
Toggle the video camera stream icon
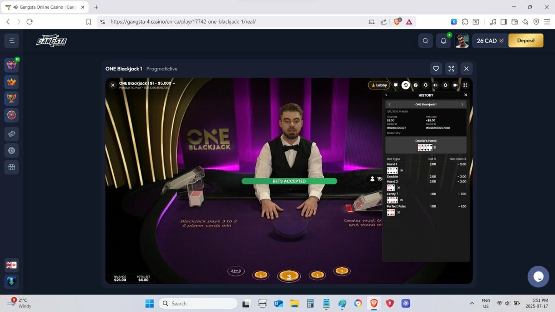click(x=456, y=85)
